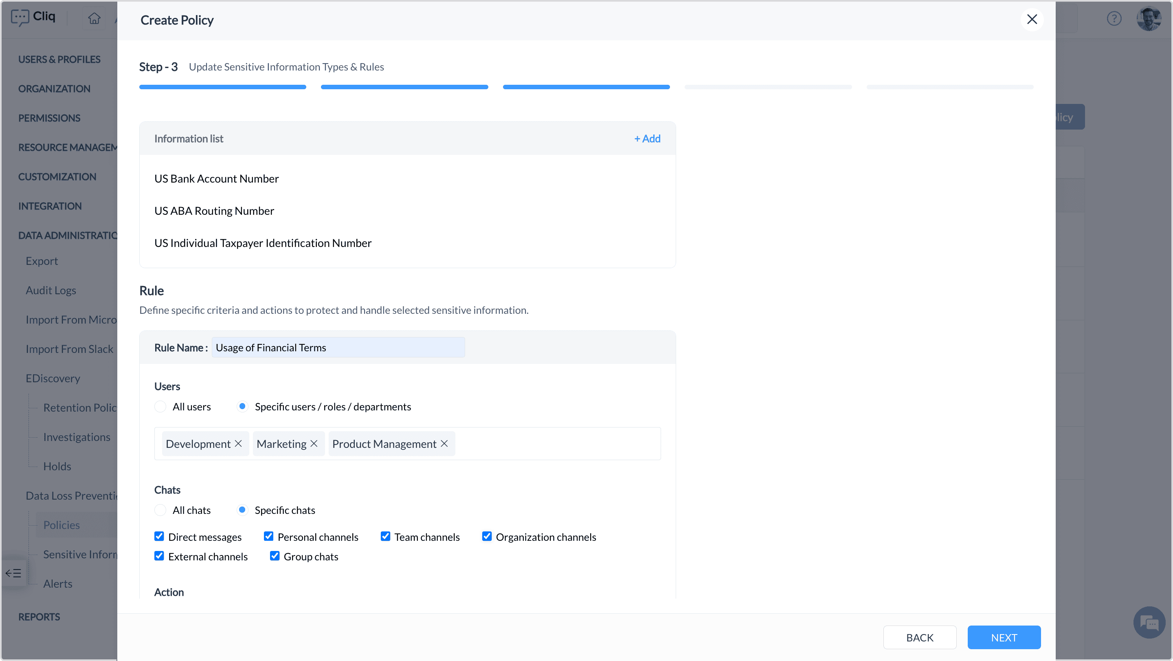Screen dimensions: 1173x661
Task: Open the help question mark icon
Action: pos(1114,19)
